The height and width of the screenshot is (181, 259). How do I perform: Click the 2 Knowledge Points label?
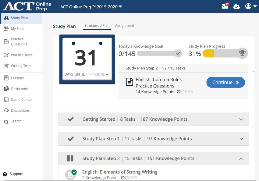pyautogui.click(x=100, y=178)
